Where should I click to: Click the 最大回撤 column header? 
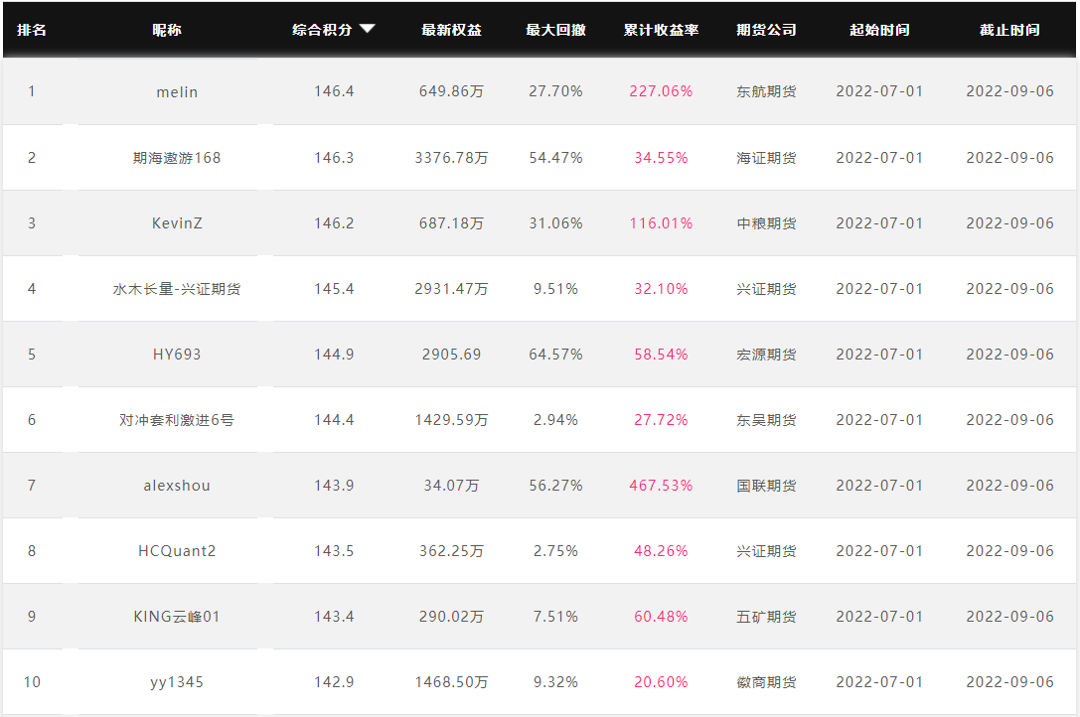555,30
